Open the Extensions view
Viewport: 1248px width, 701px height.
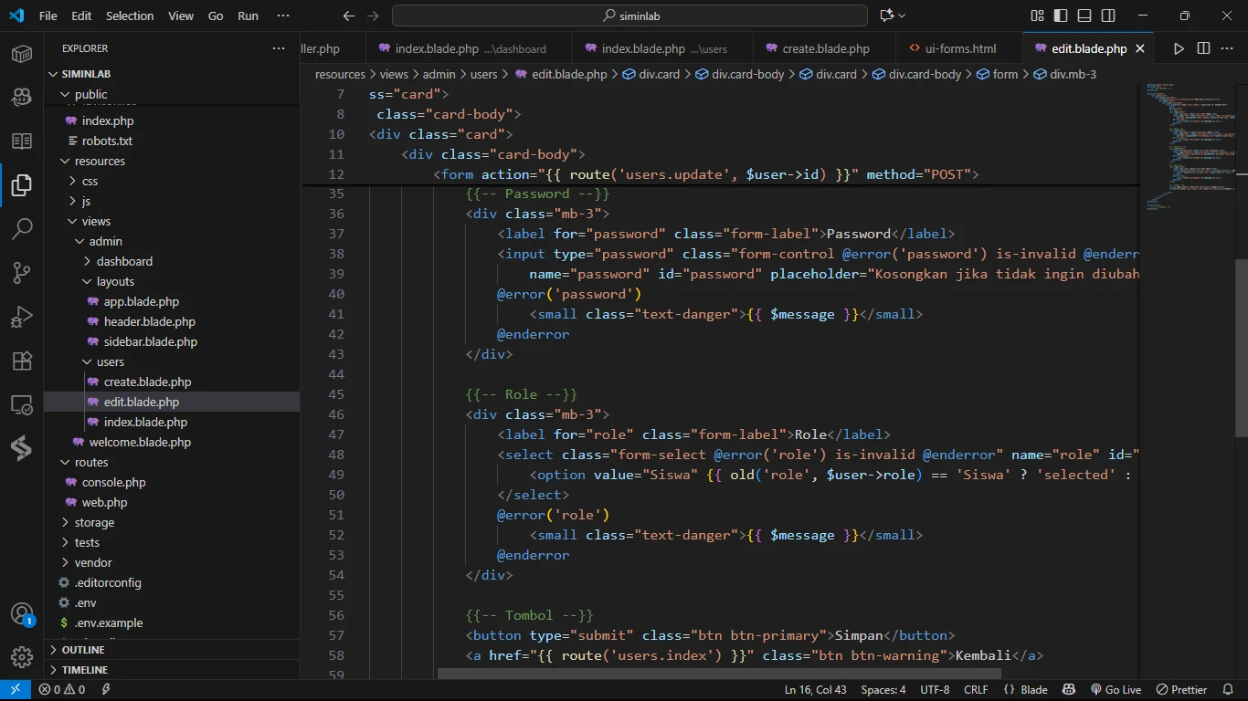(22, 361)
